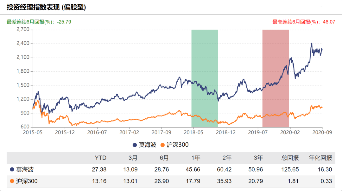Toggle the 莫海波 series in chart legend
This screenshot has height=191, width=342.
[145, 145]
